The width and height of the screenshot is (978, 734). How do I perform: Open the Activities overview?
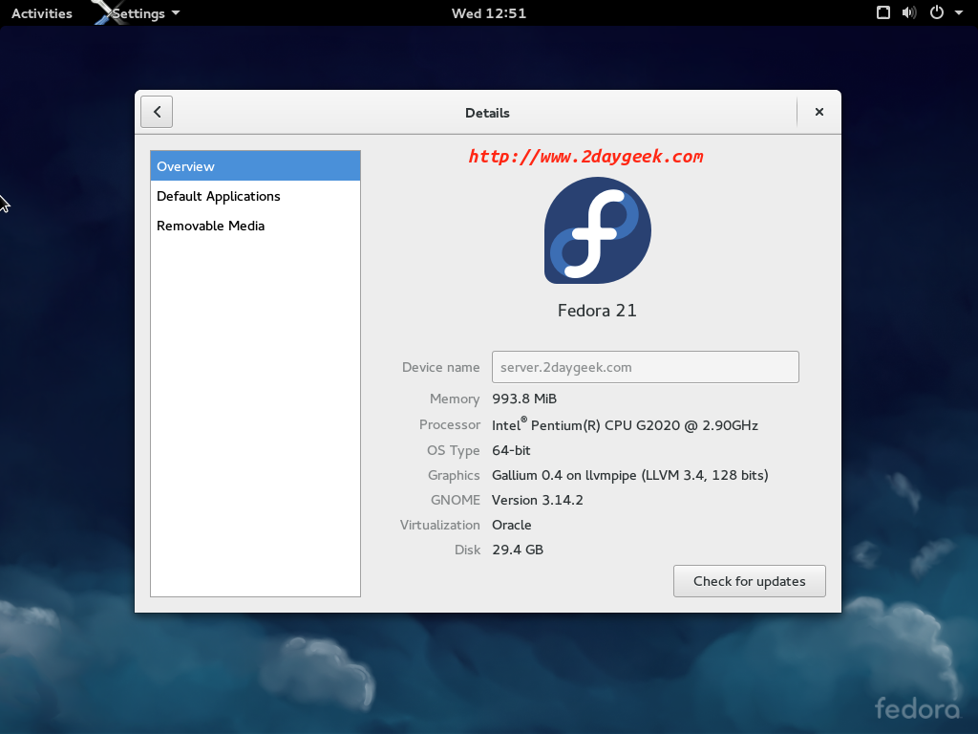42,13
